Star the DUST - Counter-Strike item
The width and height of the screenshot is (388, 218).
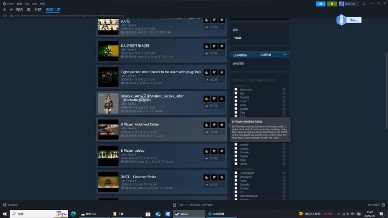click(221, 177)
